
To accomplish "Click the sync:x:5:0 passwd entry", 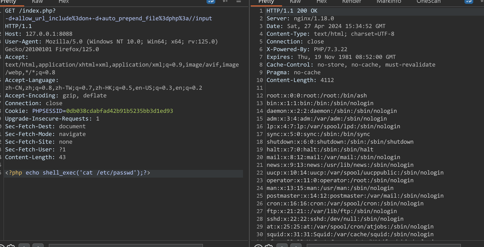I will [318, 134].
